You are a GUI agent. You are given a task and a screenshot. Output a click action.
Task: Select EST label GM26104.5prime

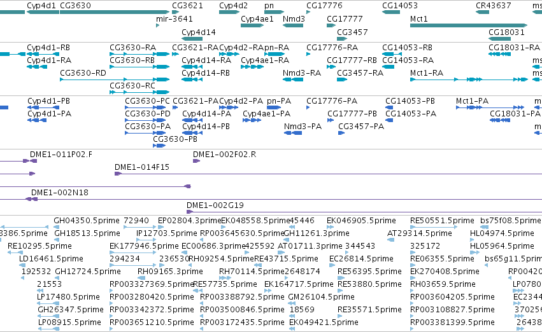click(x=322, y=297)
